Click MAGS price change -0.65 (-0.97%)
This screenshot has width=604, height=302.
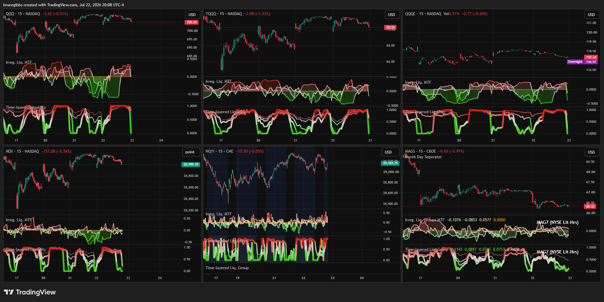[x=451, y=151]
